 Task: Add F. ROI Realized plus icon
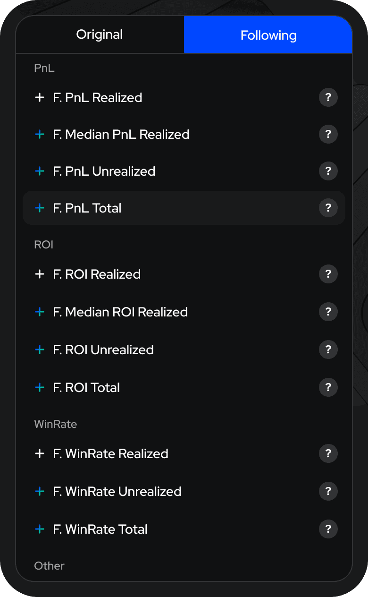click(40, 274)
